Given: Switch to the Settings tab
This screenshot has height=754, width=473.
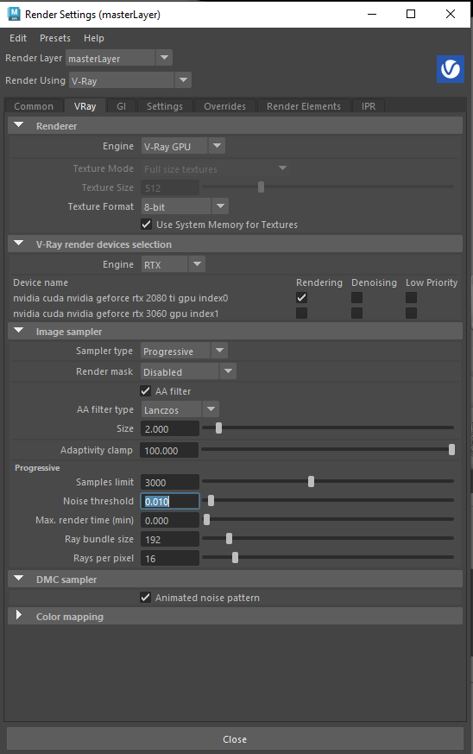Looking at the screenshot, I should (x=165, y=106).
